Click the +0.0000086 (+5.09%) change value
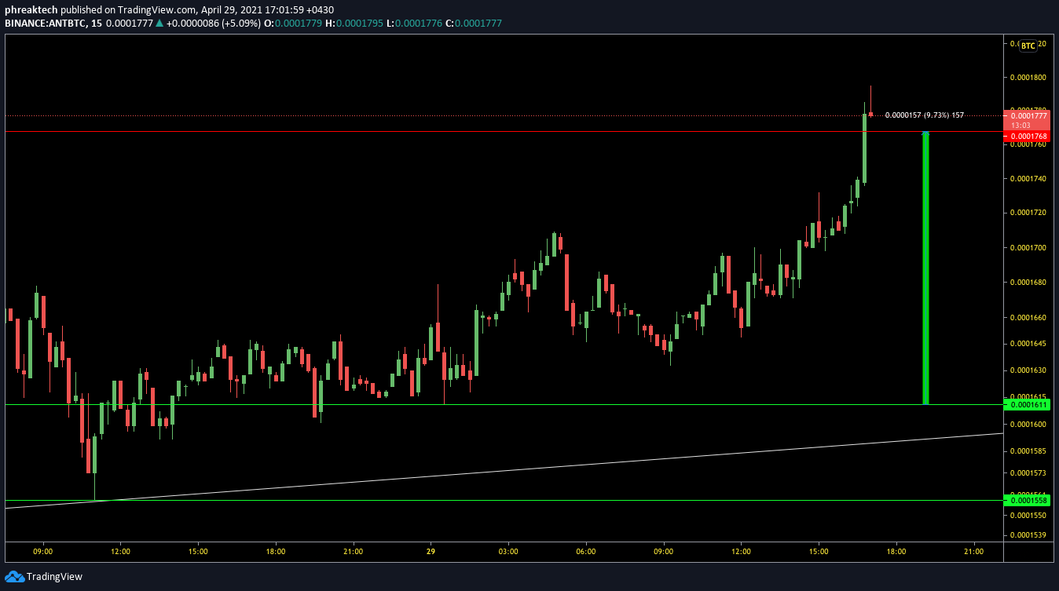The width and height of the screenshot is (1059, 591). (x=213, y=23)
